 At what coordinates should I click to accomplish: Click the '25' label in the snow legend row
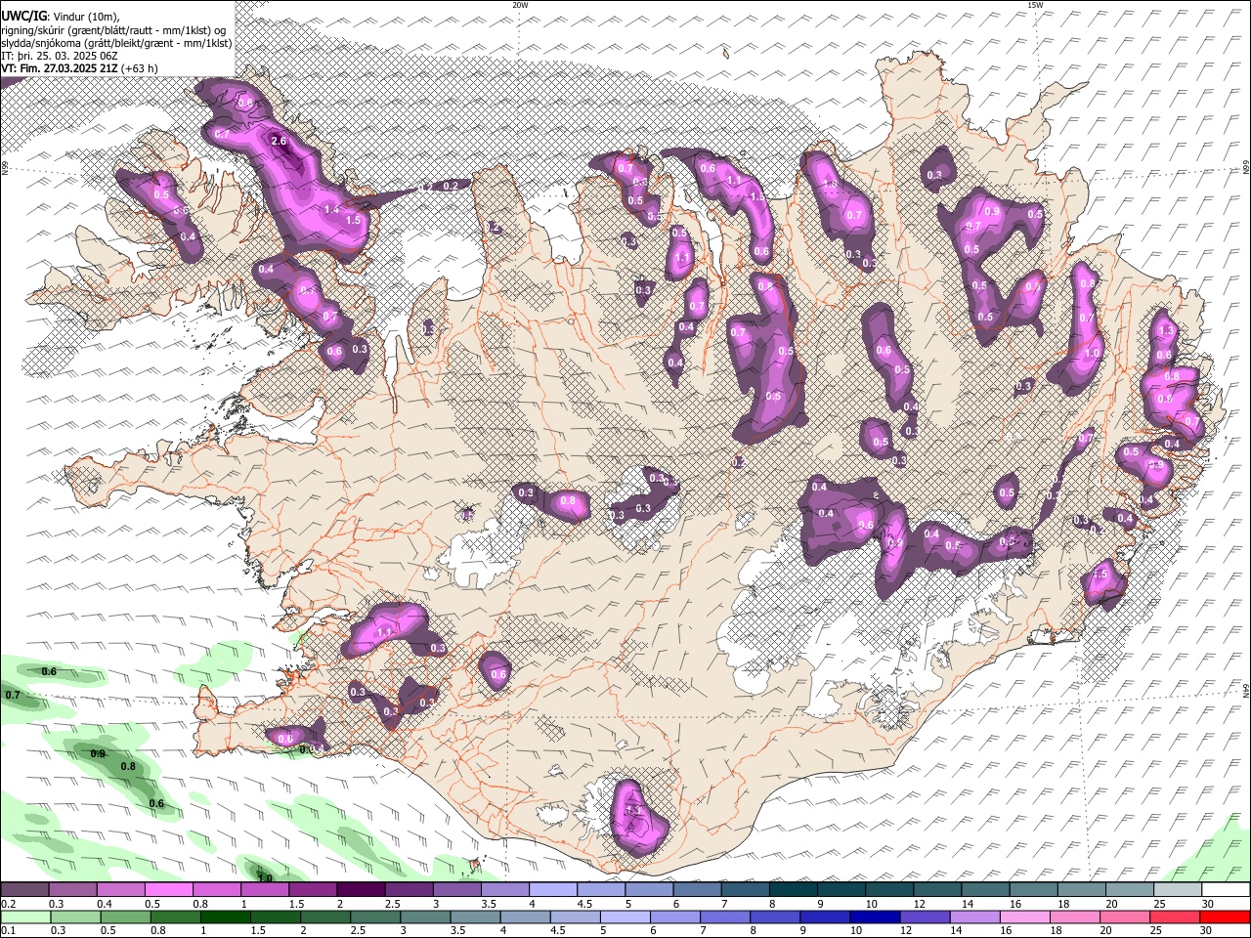(1158, 904)
